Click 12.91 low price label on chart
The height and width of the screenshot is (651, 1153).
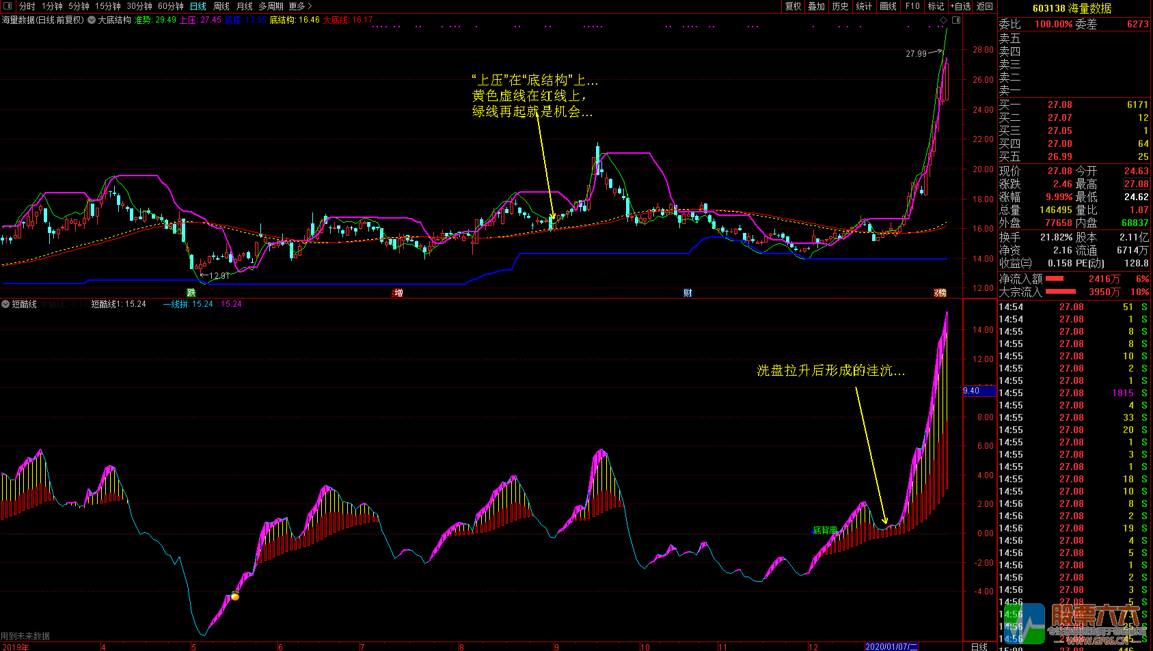click(x=219, y=276)
